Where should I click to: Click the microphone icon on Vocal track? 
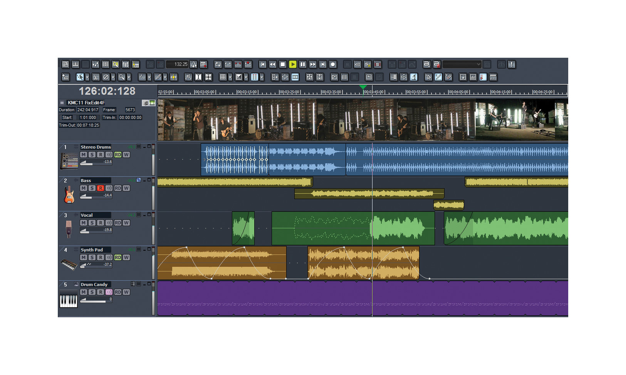click(x=69, y=229)
